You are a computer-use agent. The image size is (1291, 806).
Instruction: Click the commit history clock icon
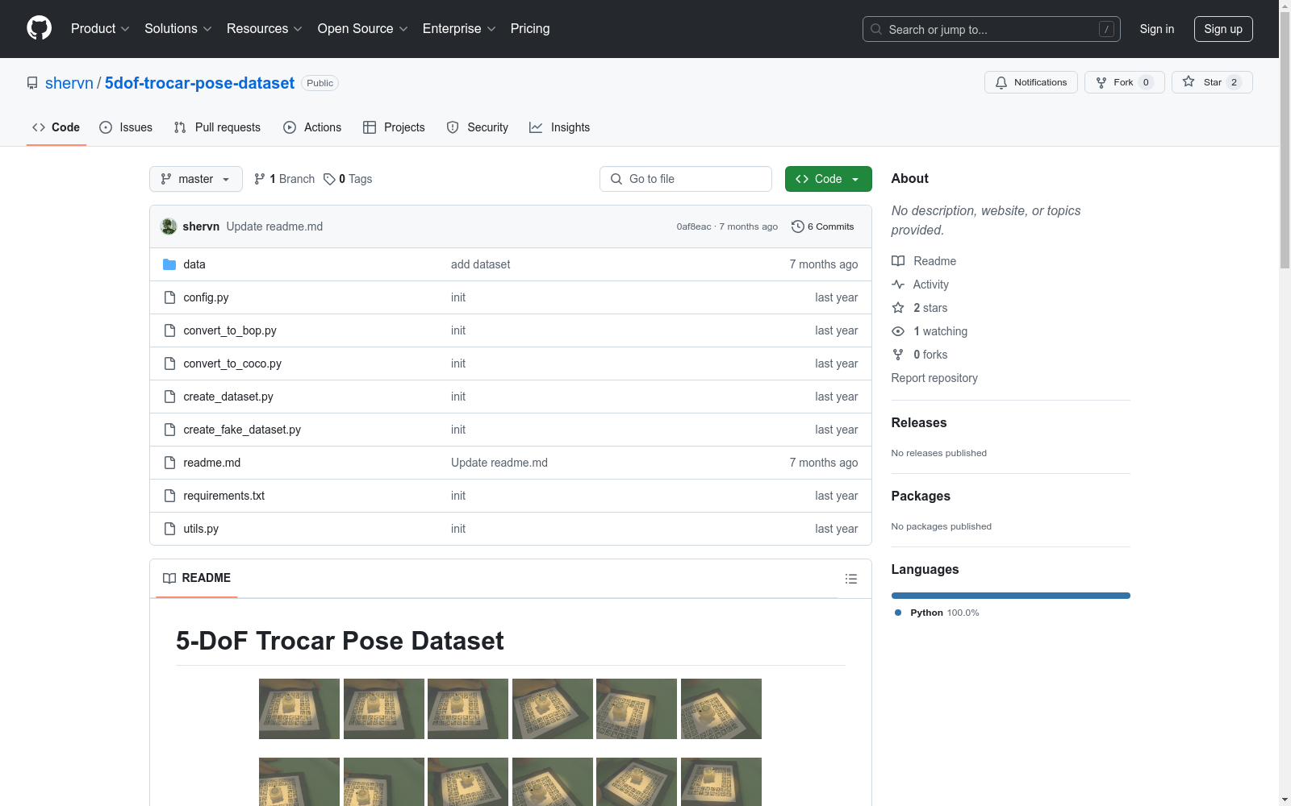pos(798,226)
